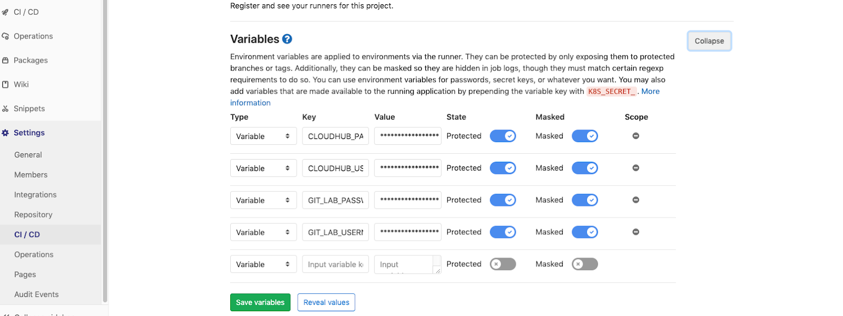Click the Input variable key field
The image size is (843, 316).
(335, 264)
